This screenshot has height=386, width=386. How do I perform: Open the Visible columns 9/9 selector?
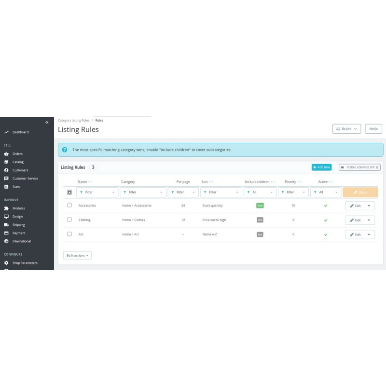coord(359,167)
